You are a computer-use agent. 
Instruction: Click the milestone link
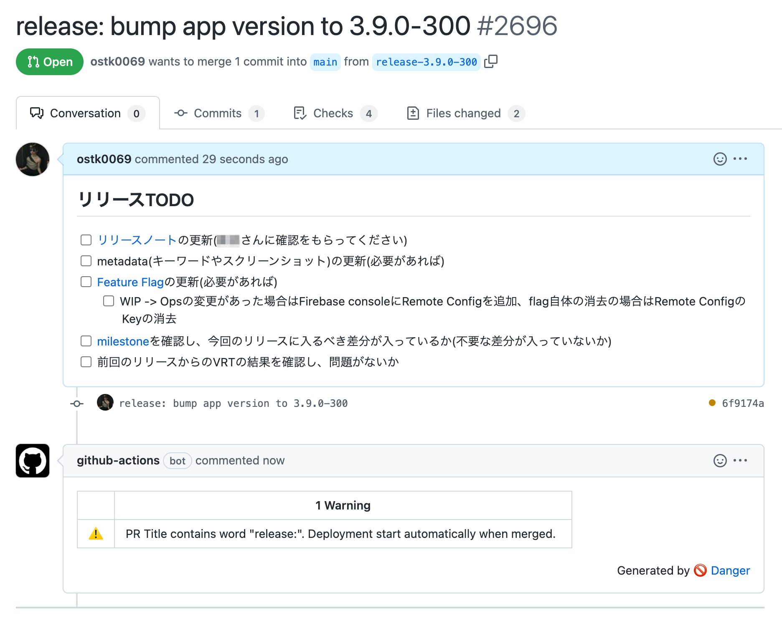[122, 341]
